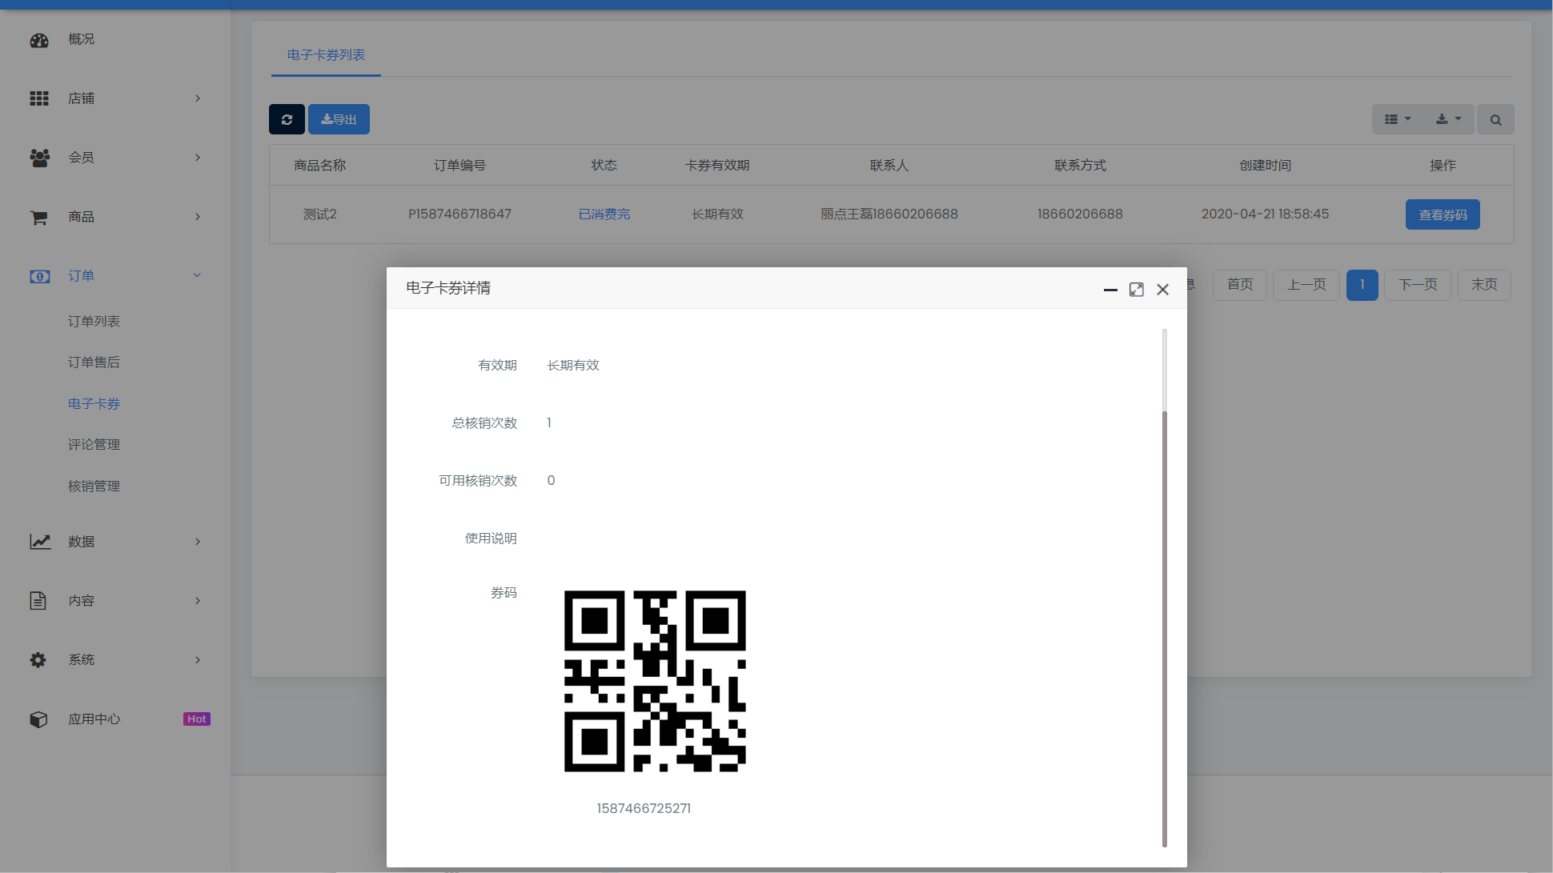
Task: Click the 应用中心 cube icon
Action: [38, 719]
